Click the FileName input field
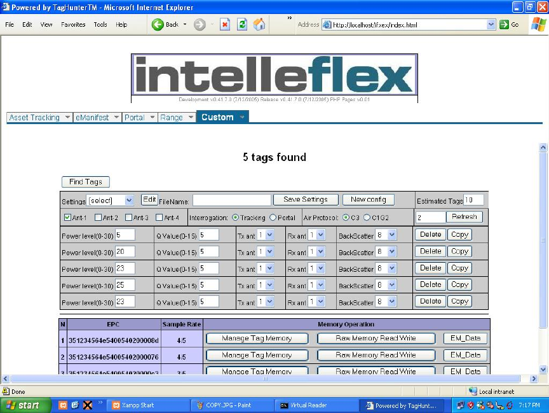 pos(232,200)
